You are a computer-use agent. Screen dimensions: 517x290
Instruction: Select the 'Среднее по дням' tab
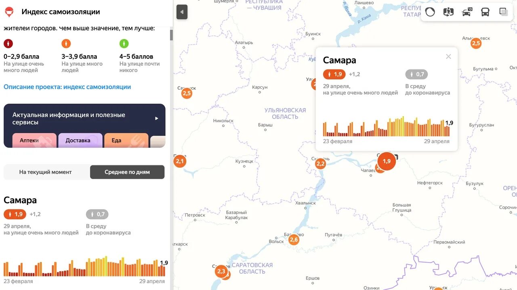(x=127, y=172)
